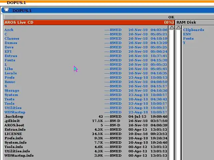Select the .backdrop file

coord(86,117)
